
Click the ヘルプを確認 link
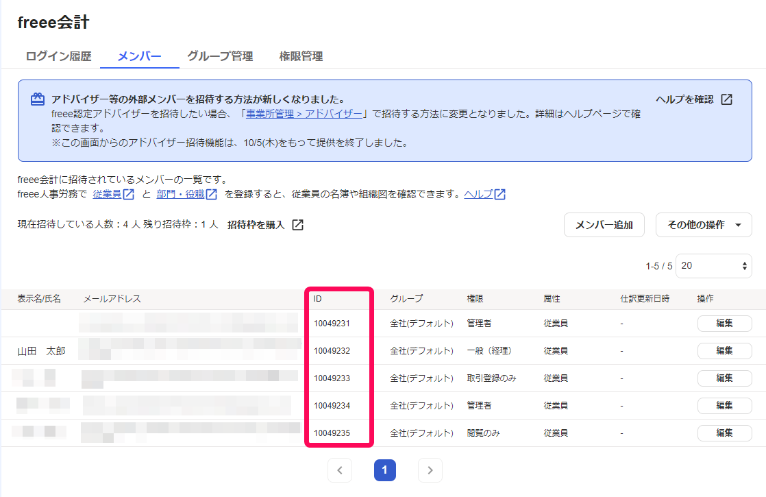(684, 99)
